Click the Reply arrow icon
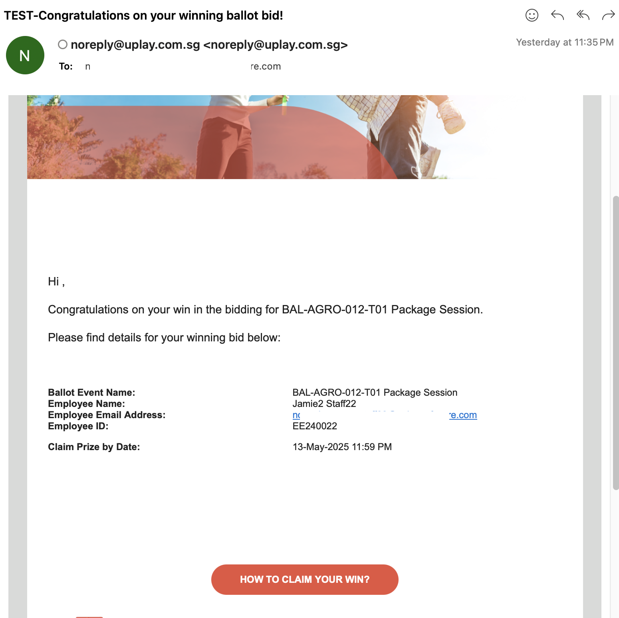619x618 pixels. click(557, 16)
